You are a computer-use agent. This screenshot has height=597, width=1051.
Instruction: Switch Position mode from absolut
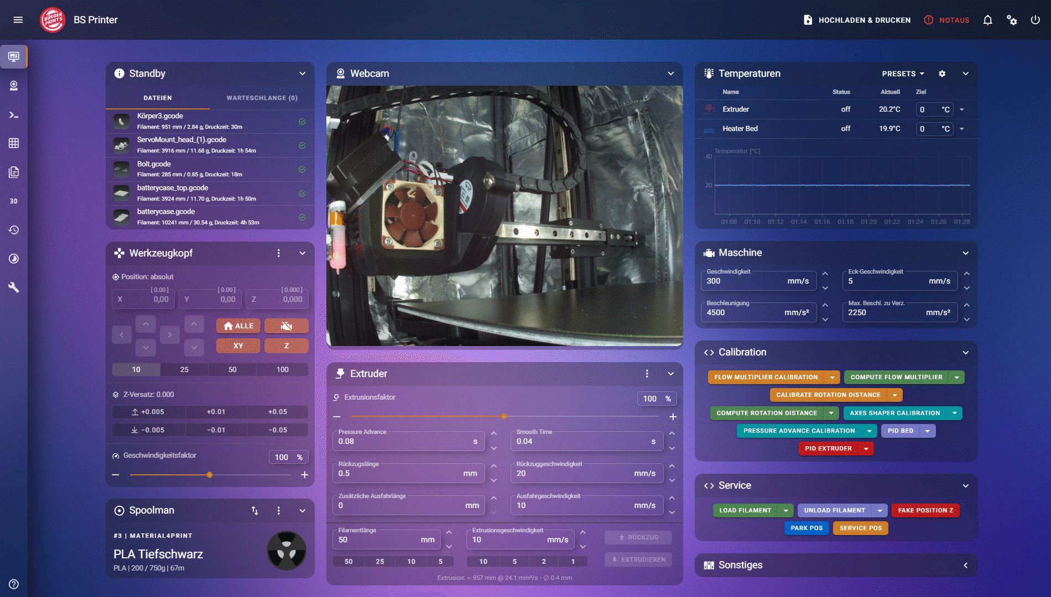pos(143,277)
